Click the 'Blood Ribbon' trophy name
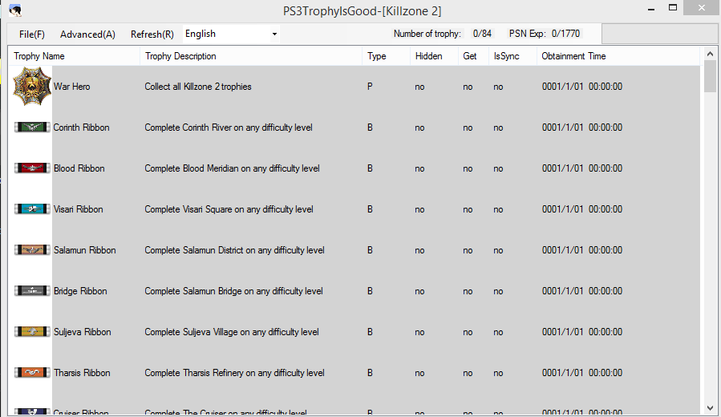This screenshot has height=417, width=721. pos(79,168)
